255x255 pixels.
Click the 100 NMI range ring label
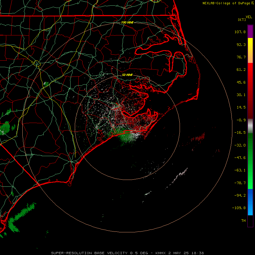click(127, 22)
